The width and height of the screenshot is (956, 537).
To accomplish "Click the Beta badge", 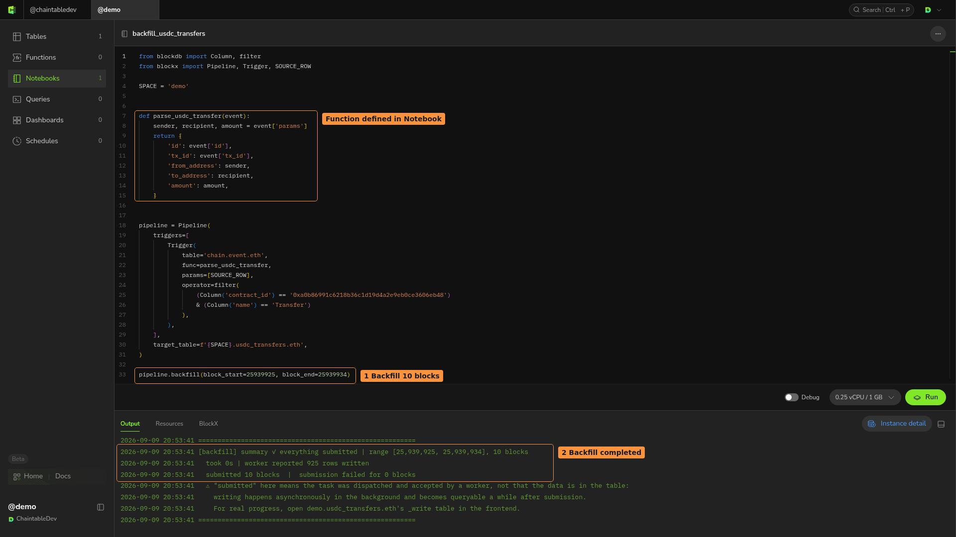I will coord(18,459).
